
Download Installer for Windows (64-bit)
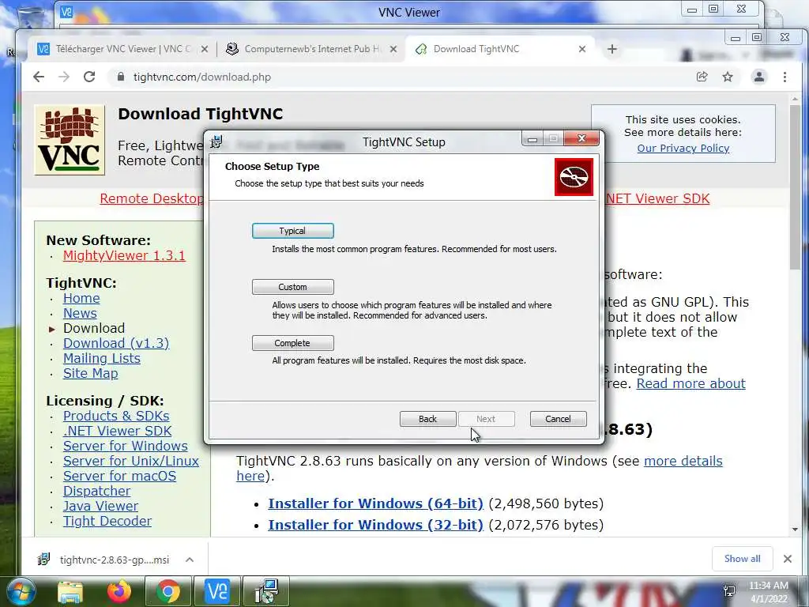tap(375, 503)
